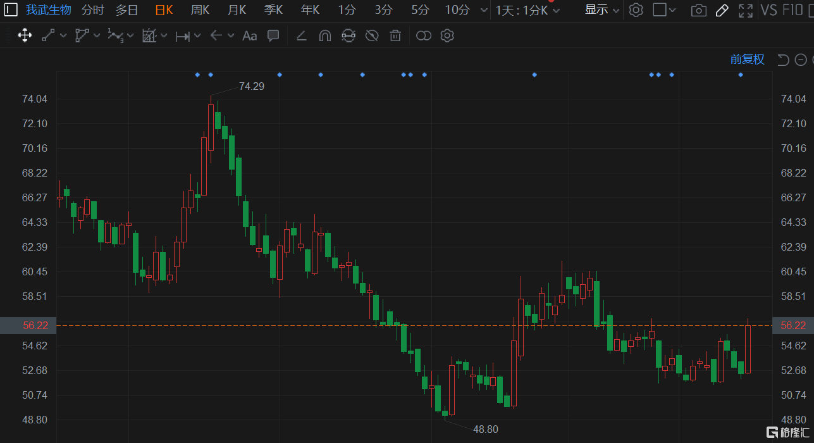Click the 48.80 low annotation under candles
The height and width of the screenshot is (443, 814).
[485, 429]
